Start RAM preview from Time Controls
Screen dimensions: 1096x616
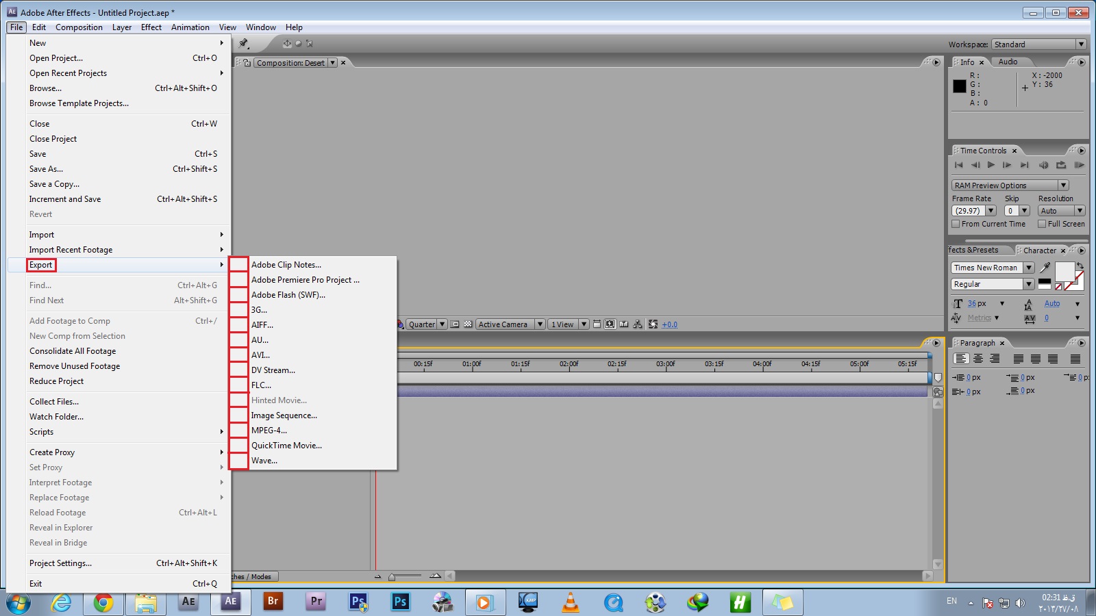point(1079,165)
